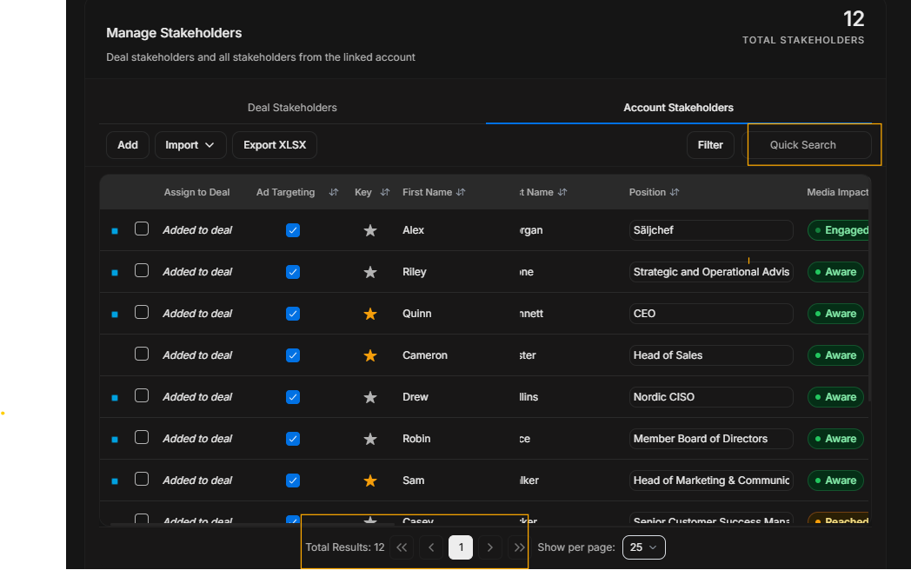Click first name Robin
Screen dimensions: 911x570
tap(416, 439)
